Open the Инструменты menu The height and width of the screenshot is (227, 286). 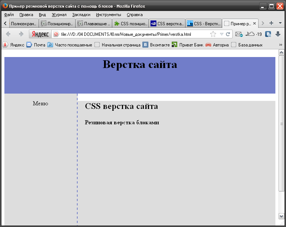[x=108, y=15]
